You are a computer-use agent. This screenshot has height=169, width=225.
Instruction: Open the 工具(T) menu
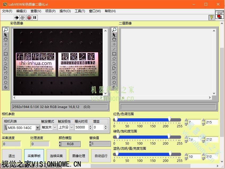point(80,11)
